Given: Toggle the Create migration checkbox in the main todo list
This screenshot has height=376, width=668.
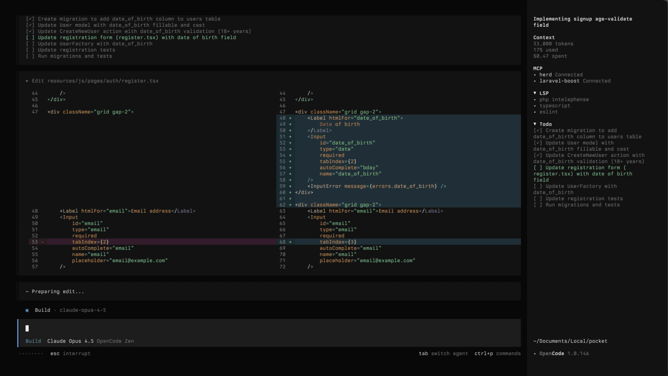Looking at the screenshot, I should point(30,19).
